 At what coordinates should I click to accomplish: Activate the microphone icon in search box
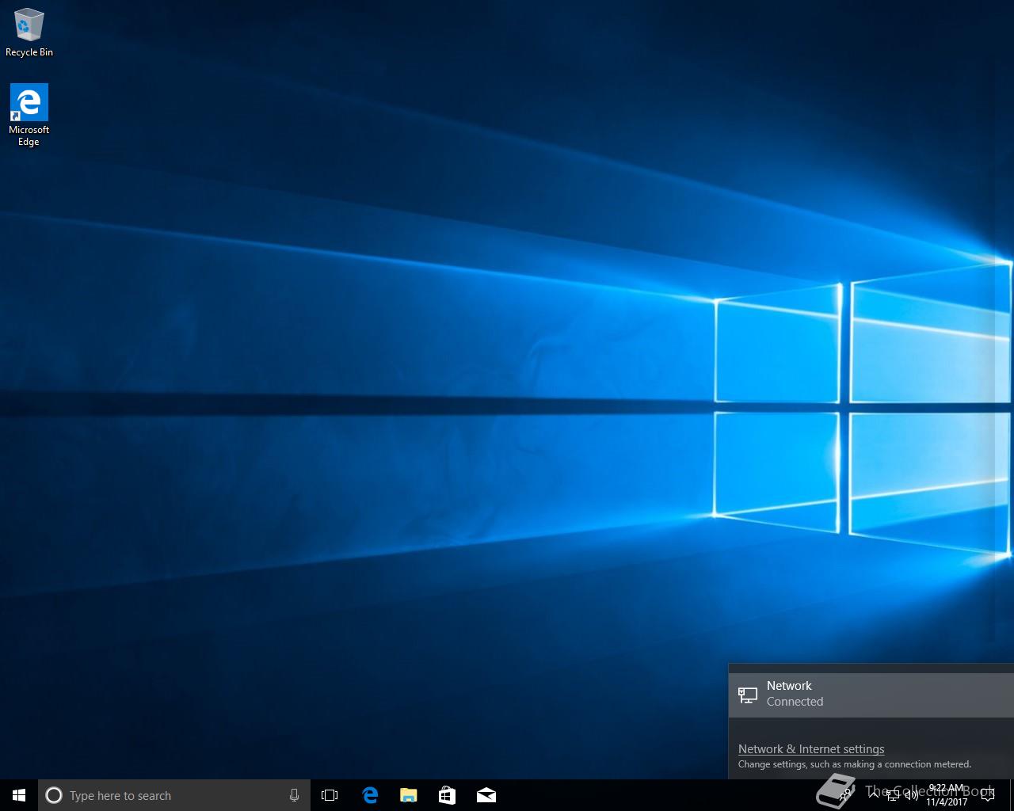click(x=294, y=795)
